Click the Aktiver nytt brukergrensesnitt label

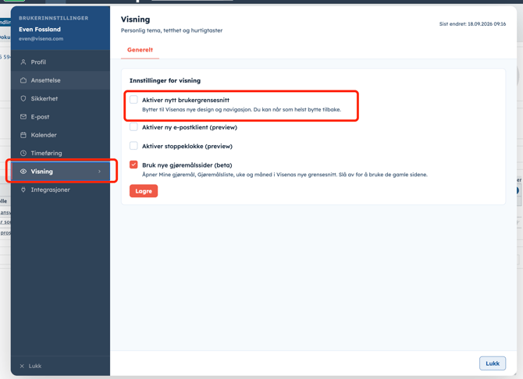point(186,100)
